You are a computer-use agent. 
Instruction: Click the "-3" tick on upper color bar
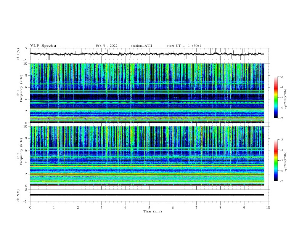[x=281, y=77]
